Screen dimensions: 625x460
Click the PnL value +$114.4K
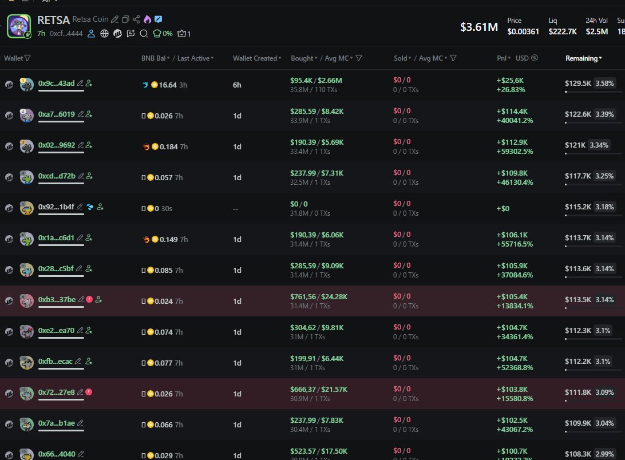pyautogui.click(x=512, y=111)
